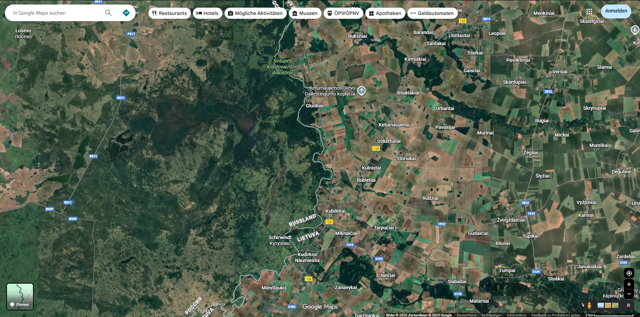
Task: Click the Žvirgždaičiai village label
Action: 511,220
